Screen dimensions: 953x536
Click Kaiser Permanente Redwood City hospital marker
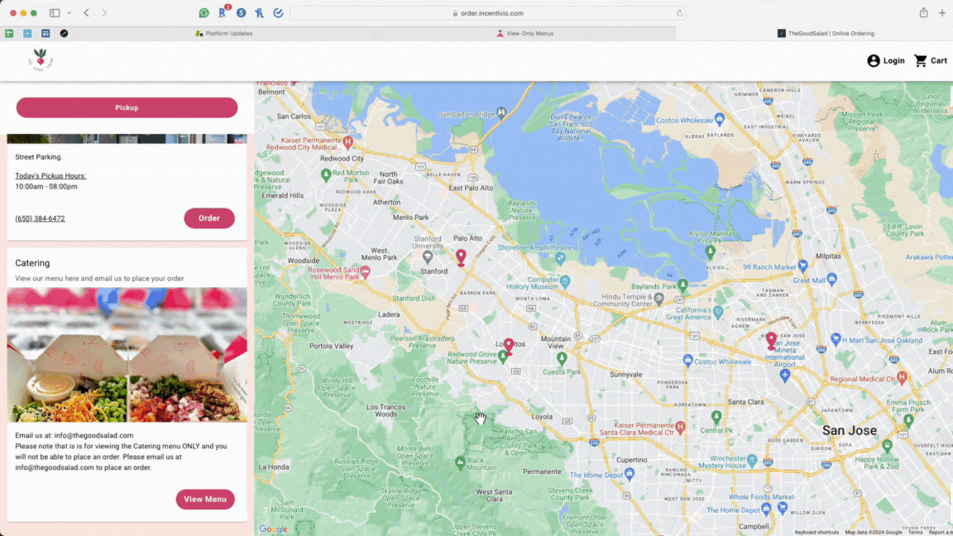pyautogui.click(x=347, y=142)
